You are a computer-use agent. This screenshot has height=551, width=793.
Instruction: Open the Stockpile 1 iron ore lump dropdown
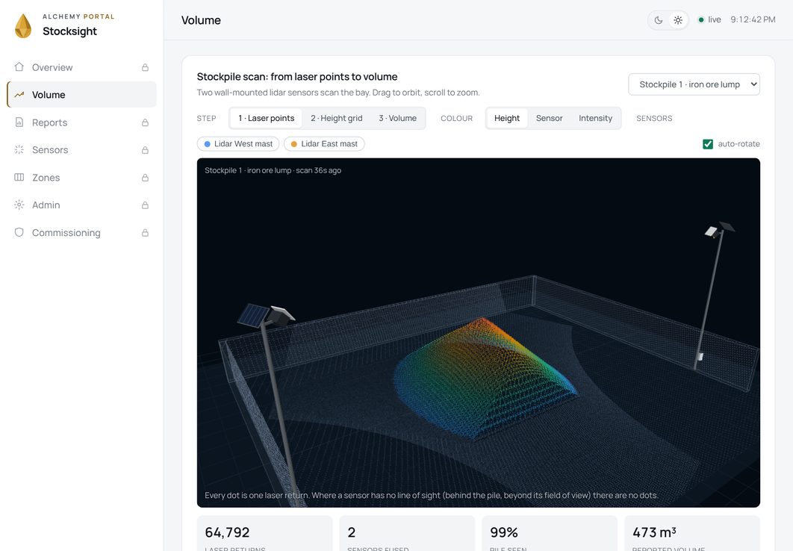(x=694, y=84)
